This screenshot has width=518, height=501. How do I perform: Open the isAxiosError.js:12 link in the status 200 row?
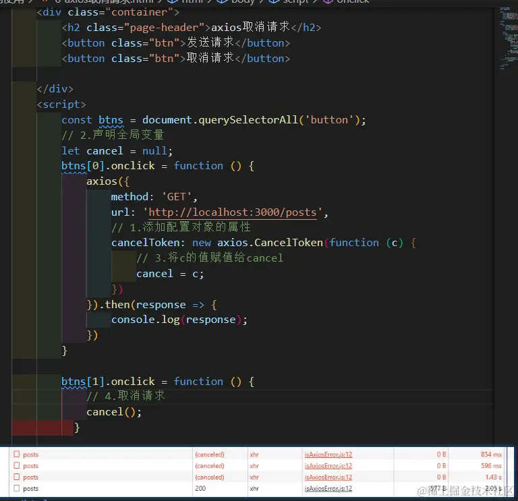coord(328,488)
